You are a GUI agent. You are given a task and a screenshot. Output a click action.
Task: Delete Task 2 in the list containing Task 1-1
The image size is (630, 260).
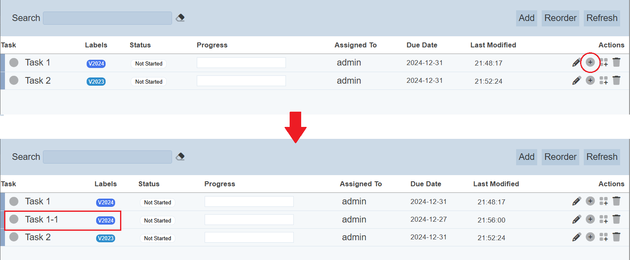[x=616, y=237]
